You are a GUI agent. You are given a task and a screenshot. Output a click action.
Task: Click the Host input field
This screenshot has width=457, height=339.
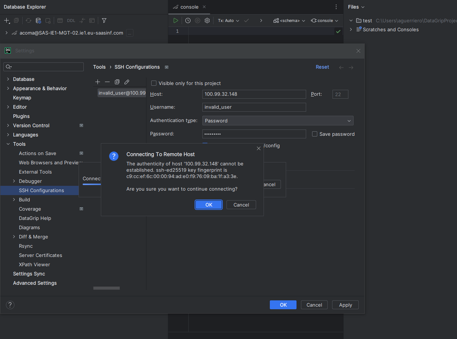coord(254,94)
